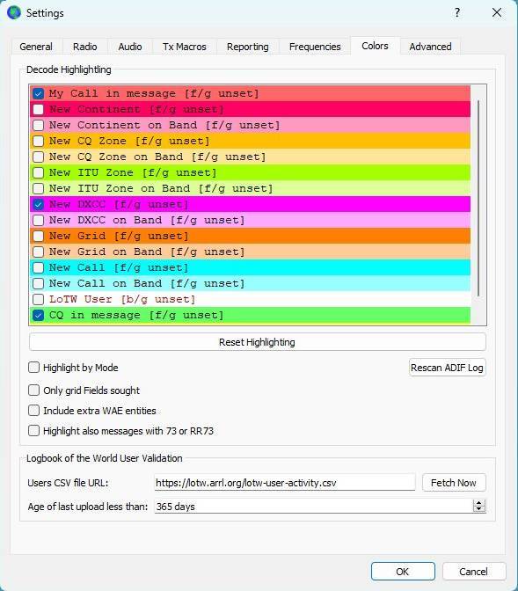Decrease age of last upload days
Image resolution: width=518 pixels, height=591 pixels.
click(x=478, y=509)
